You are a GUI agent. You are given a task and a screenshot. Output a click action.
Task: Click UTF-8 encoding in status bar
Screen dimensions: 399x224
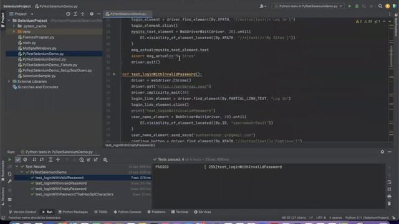point(321,218)
